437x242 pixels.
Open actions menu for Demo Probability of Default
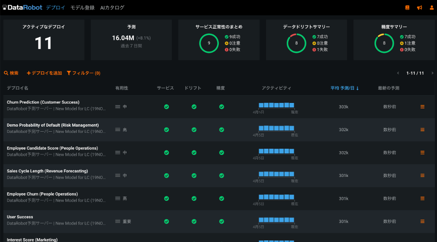(422, 130)
